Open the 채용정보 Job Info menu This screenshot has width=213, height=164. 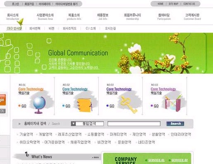103,16
